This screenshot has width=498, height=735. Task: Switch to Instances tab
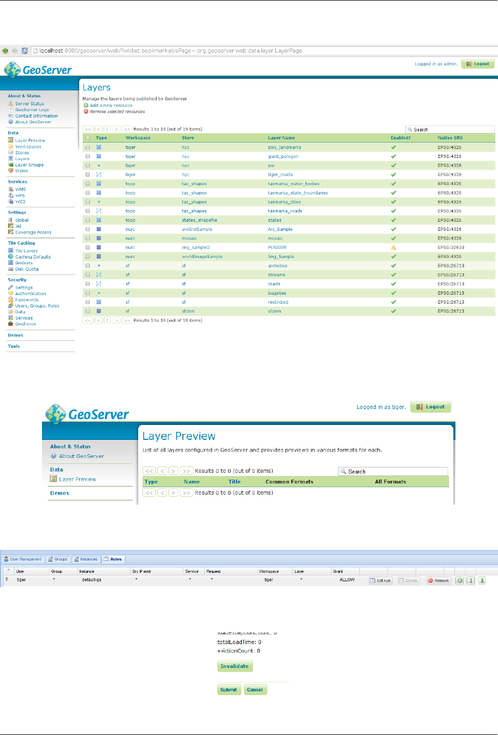coord(86,559)
